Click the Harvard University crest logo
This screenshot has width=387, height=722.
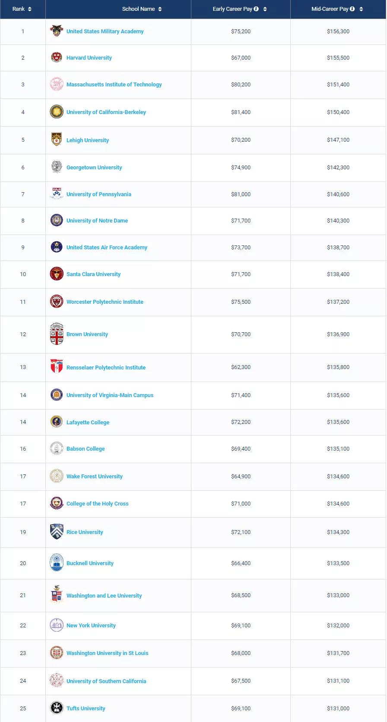tap(57, 57)
